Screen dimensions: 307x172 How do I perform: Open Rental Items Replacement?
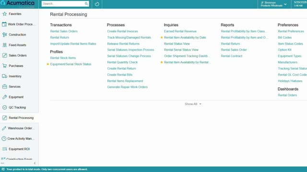[x=125, y=81]
